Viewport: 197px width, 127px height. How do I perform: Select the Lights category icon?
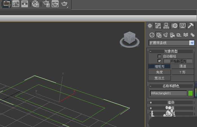165,35
